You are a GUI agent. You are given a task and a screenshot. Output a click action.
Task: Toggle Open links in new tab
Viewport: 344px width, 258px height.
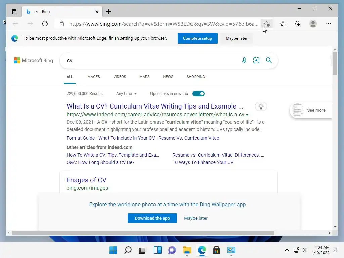[x=198, y=94]
